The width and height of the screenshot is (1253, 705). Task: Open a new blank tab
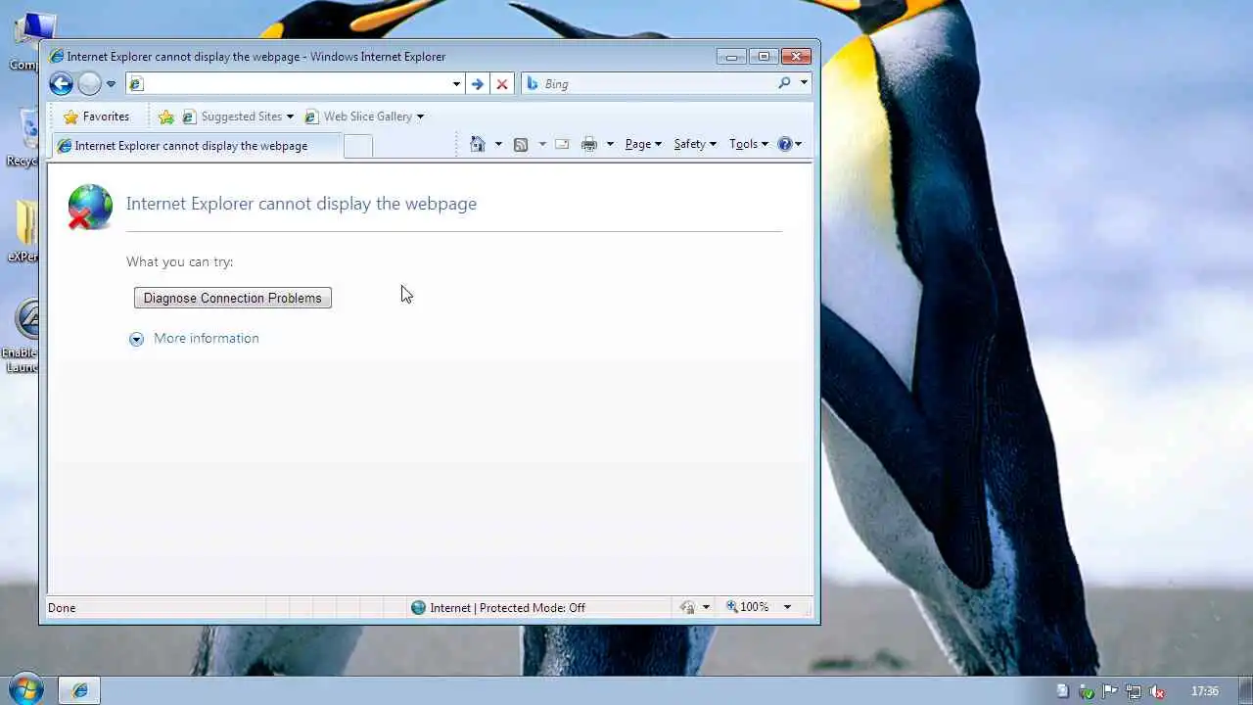point(358,146)
